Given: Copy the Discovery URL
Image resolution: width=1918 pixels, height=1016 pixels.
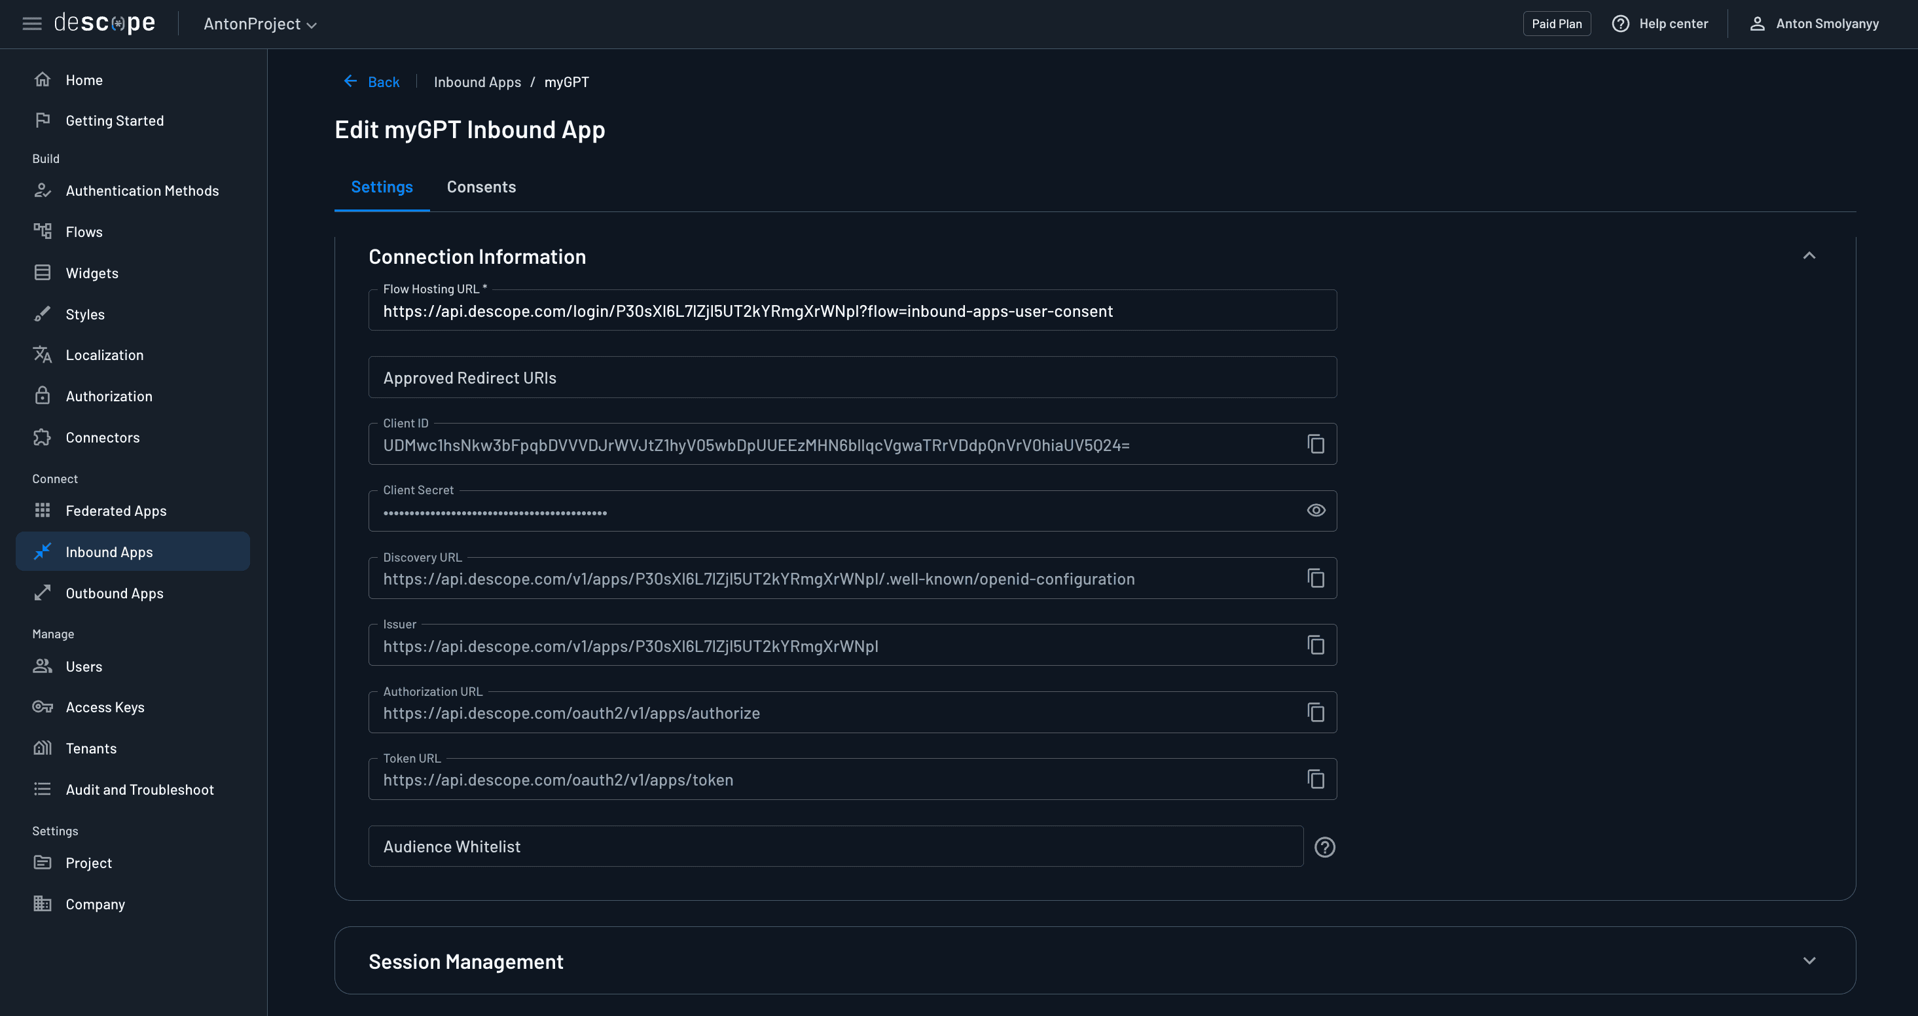Looking at the screenshot, I should coord(1316,578).
